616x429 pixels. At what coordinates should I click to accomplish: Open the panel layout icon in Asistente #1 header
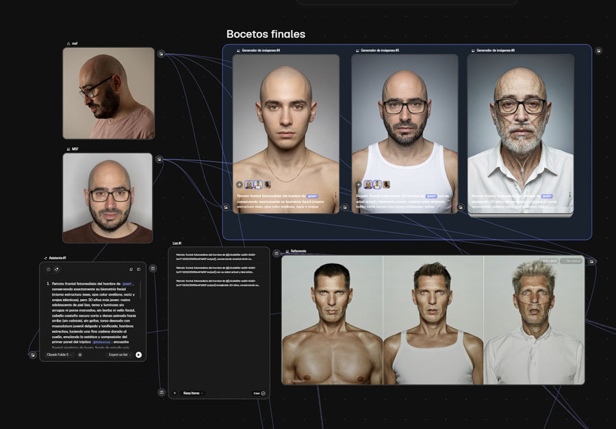coord(139,270)
